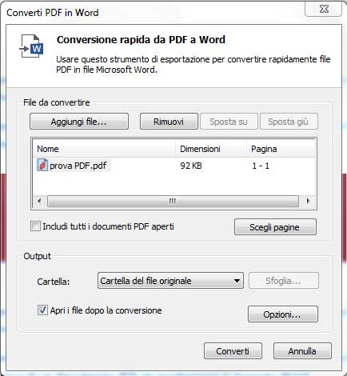Sort the file list by Nome column
This screenshot has width=347, height=376.
(104, 149)
